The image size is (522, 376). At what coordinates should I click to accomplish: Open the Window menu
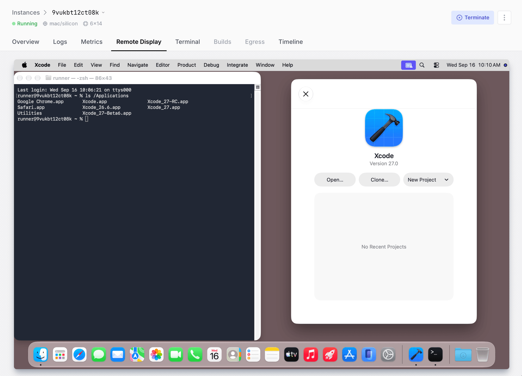265,65
